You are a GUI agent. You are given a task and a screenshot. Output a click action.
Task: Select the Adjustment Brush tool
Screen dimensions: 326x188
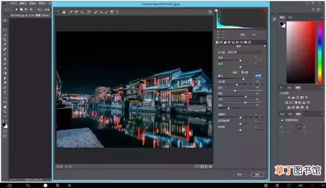(x=106, y=12)
